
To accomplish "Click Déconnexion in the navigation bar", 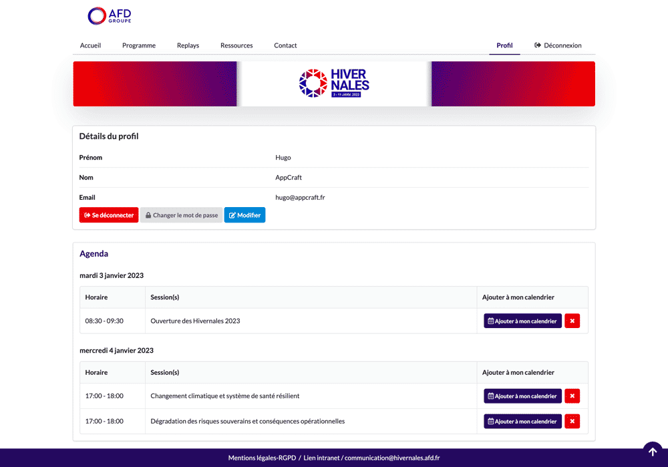I will point(558,45).
